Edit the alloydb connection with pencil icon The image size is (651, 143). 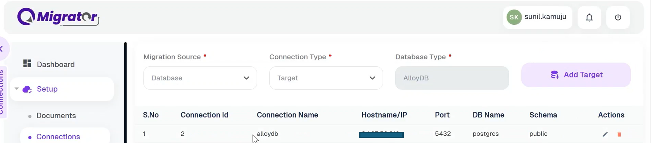pos(605,134)
